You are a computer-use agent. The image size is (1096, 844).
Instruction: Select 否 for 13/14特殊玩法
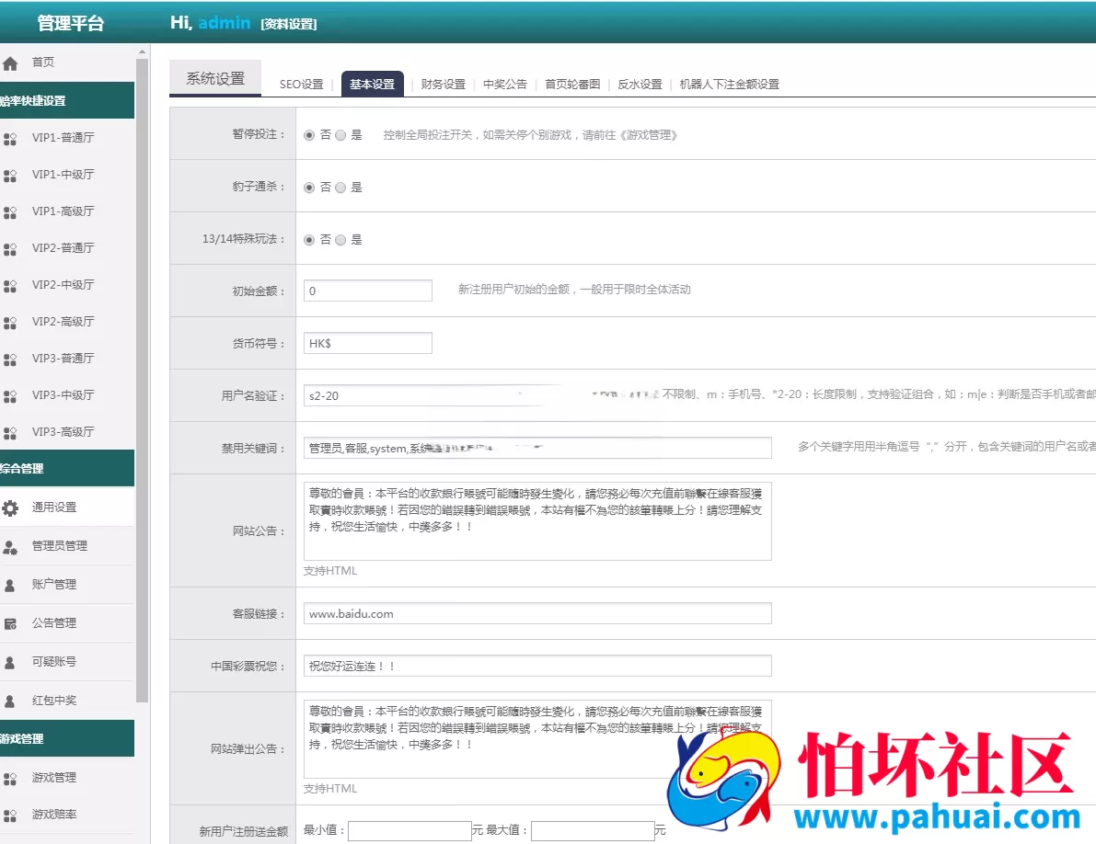tap(309, 240)
